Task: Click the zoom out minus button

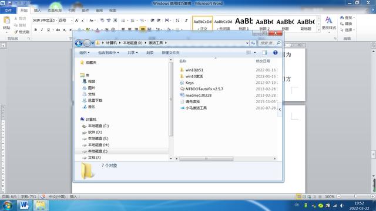Action: click(338, 196)
